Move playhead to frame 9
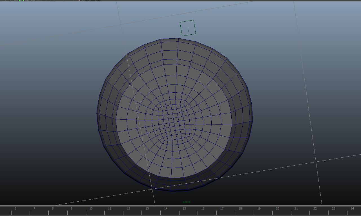The width and height of the screenshot is (361, 216). click(x=71, y=208)
